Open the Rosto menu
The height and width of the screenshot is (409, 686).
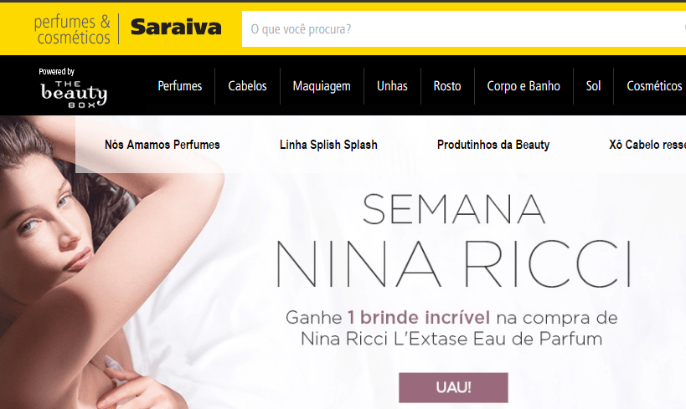(x=447, y=86)
